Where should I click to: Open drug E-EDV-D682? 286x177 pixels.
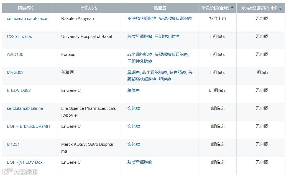click(x=19, y=90)
